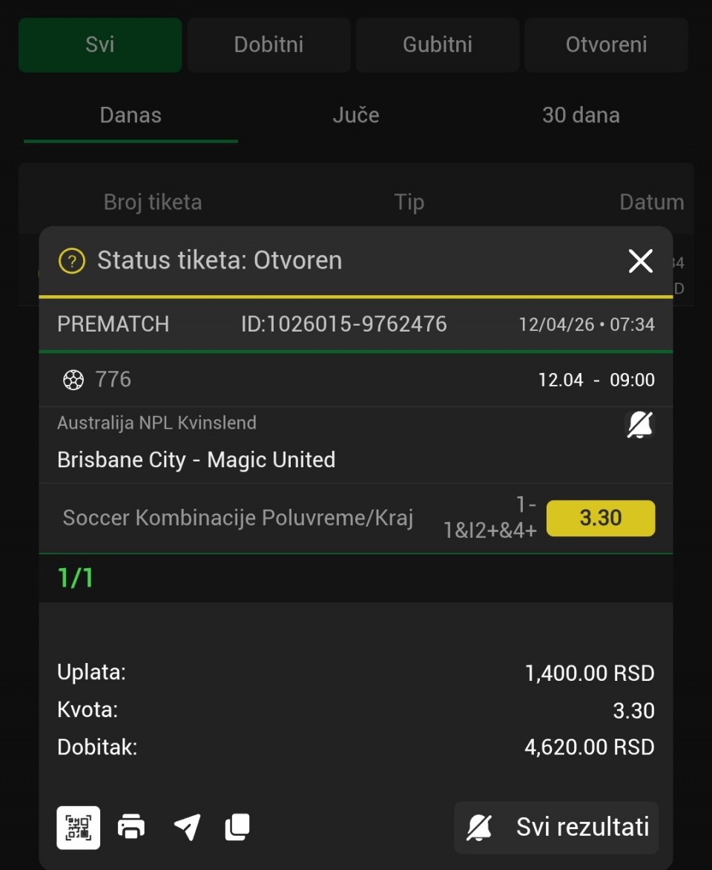The width and height of the screenshot is (712, 870).
Task: Click the Broj tiketa column header
Action: [x=153, y=202]
